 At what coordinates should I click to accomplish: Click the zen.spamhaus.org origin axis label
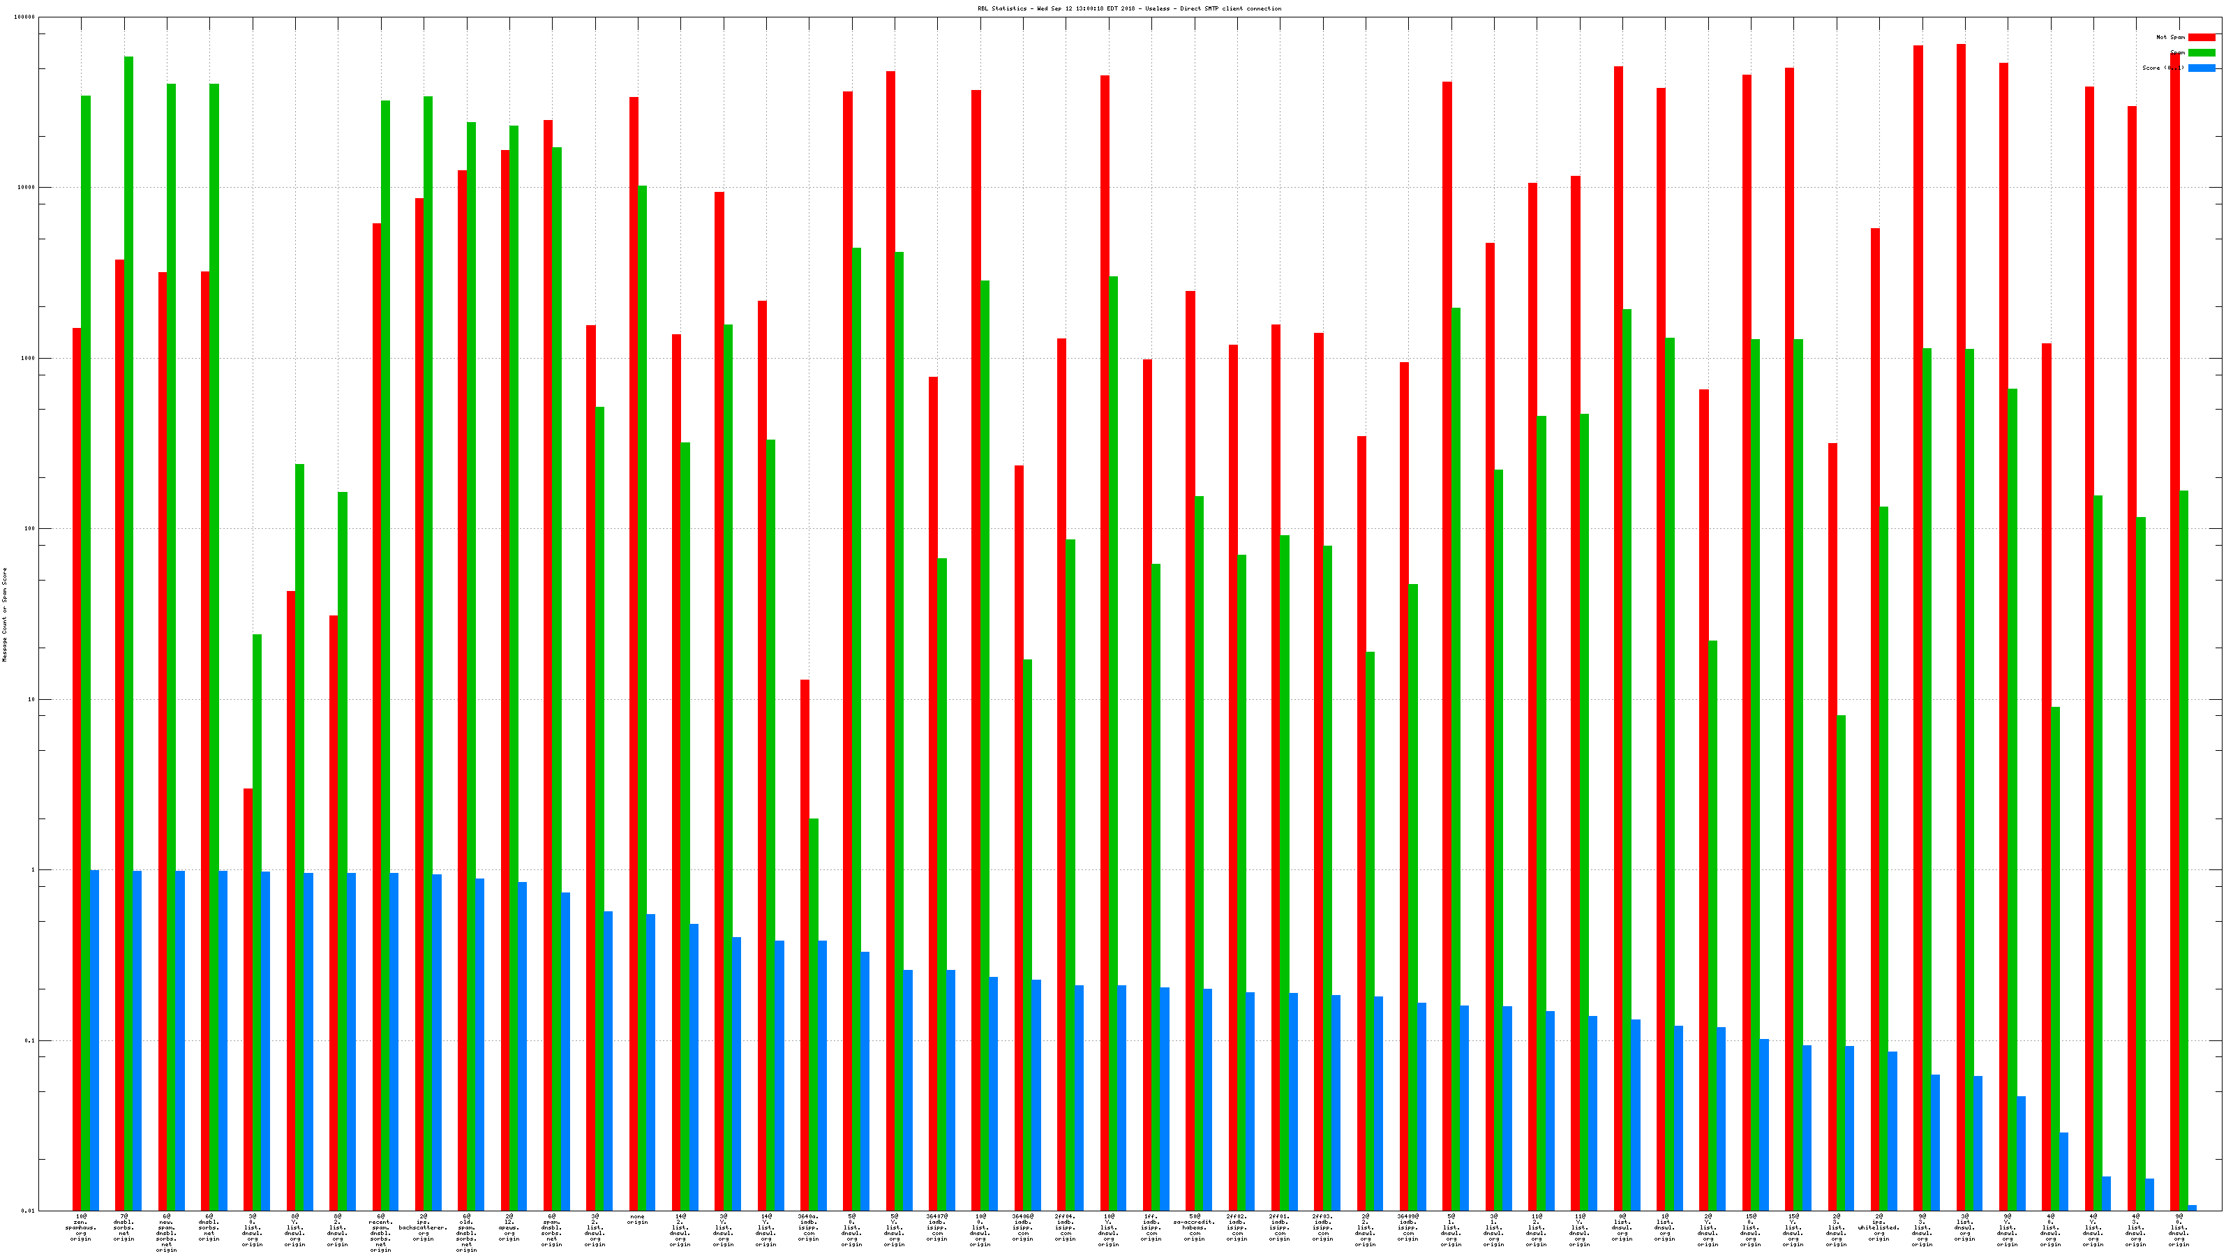[81, 1227]
